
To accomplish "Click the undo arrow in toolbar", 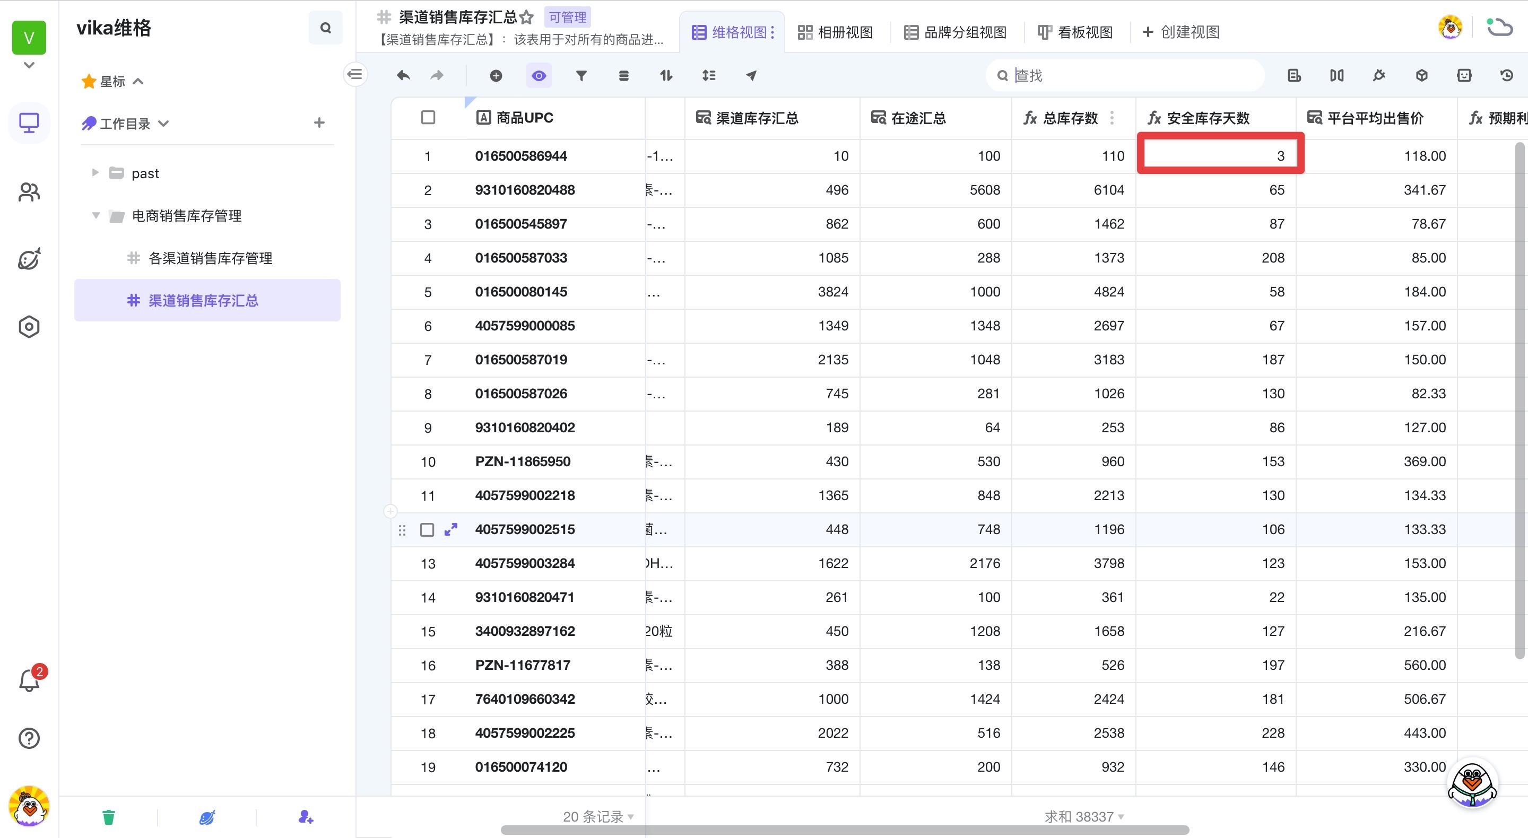I will (403, 75).
